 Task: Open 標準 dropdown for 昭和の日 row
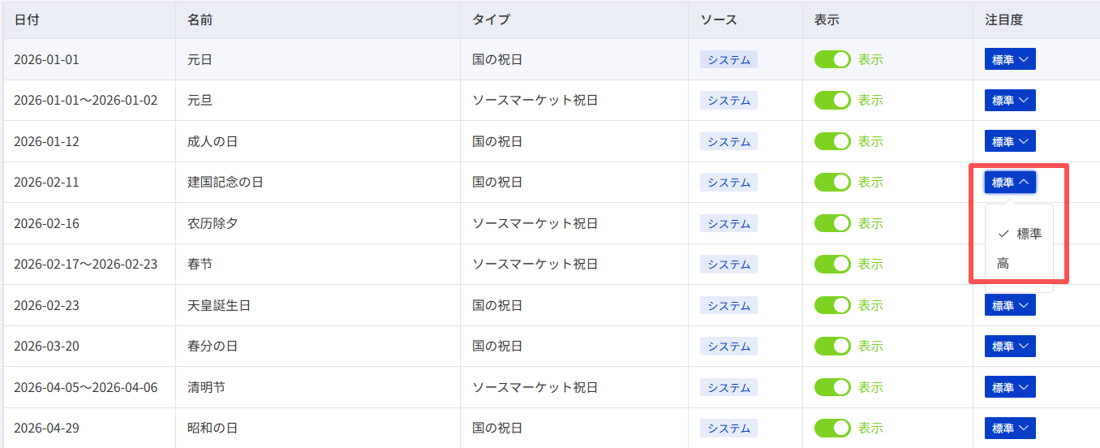[1010, 428]
